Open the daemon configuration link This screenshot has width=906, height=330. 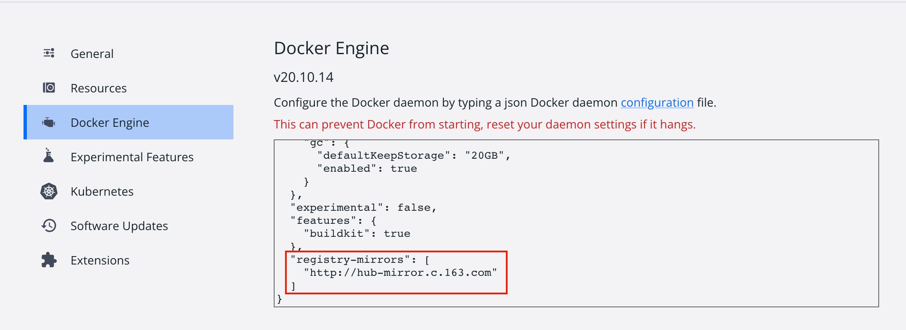pyautogui.click(x=657, y=103)
